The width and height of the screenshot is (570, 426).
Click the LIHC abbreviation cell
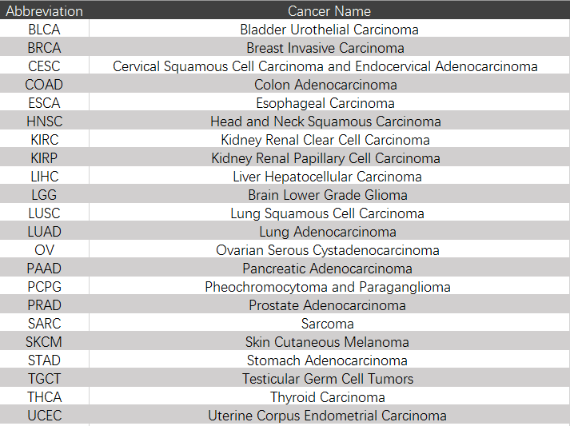click(x=44, y=177)
